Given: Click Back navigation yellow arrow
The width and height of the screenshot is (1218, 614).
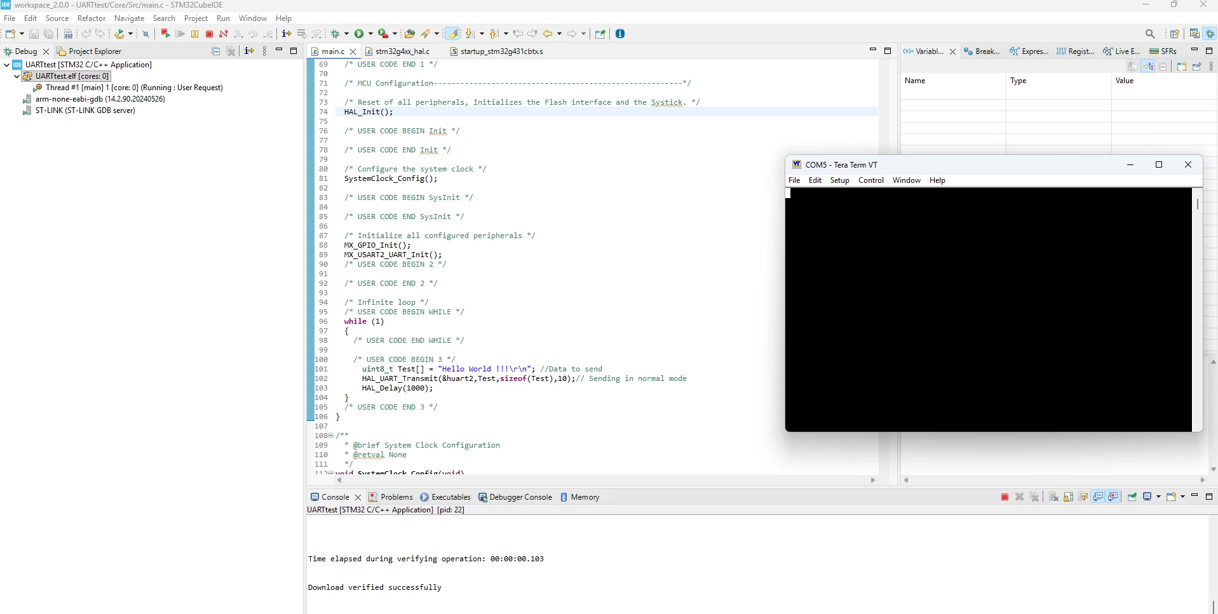Looking at the screenshot, I should pyautogui.click(x=548, y=34).
